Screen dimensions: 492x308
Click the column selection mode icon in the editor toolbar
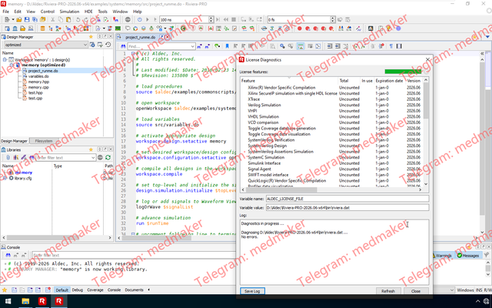(399, 46)
